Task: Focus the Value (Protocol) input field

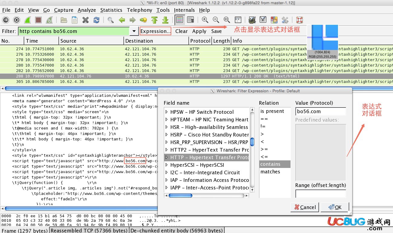Action: pyautogui.click(x=321, y=111)
